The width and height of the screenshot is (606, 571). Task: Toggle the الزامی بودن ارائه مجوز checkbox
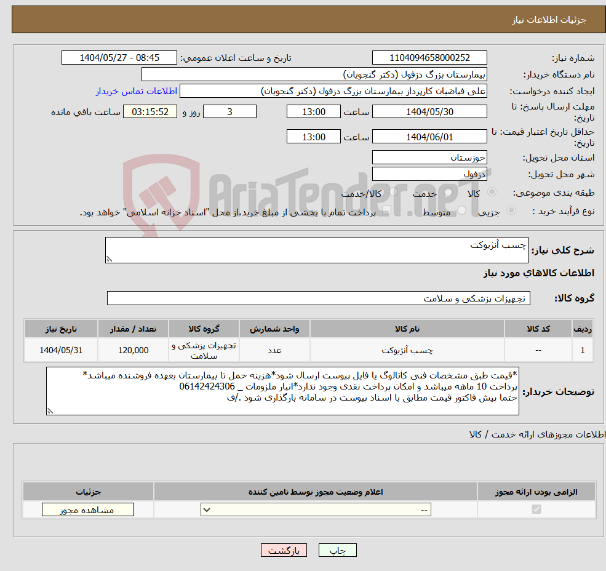point(536,509)
